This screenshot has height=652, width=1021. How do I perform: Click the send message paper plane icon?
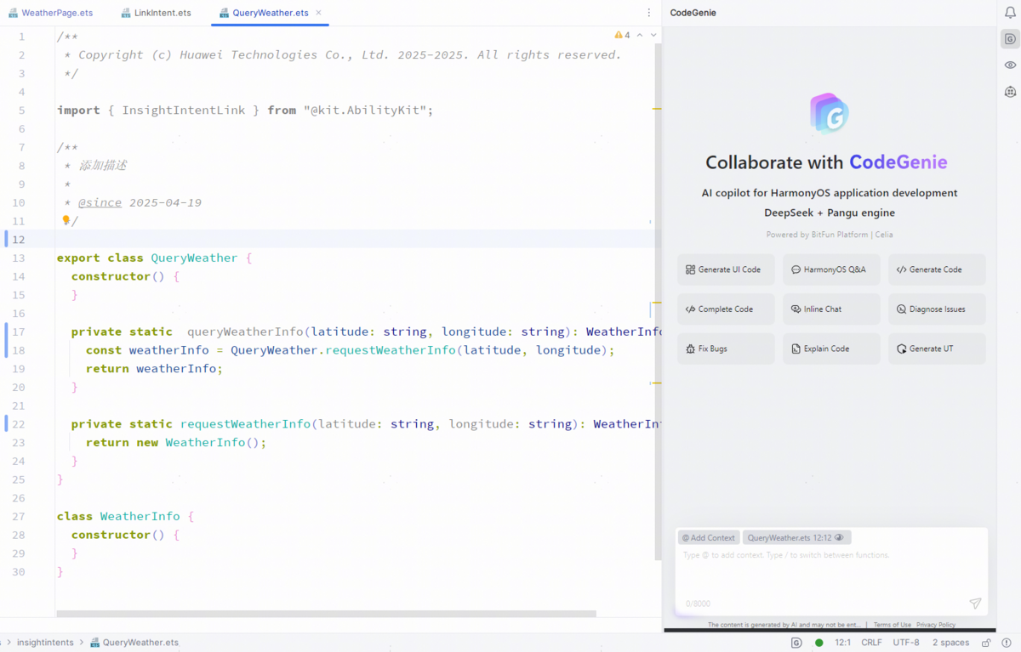975,604
